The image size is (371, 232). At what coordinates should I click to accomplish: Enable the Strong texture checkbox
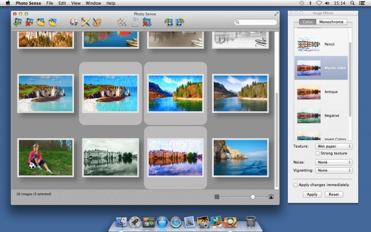point(317,153)
